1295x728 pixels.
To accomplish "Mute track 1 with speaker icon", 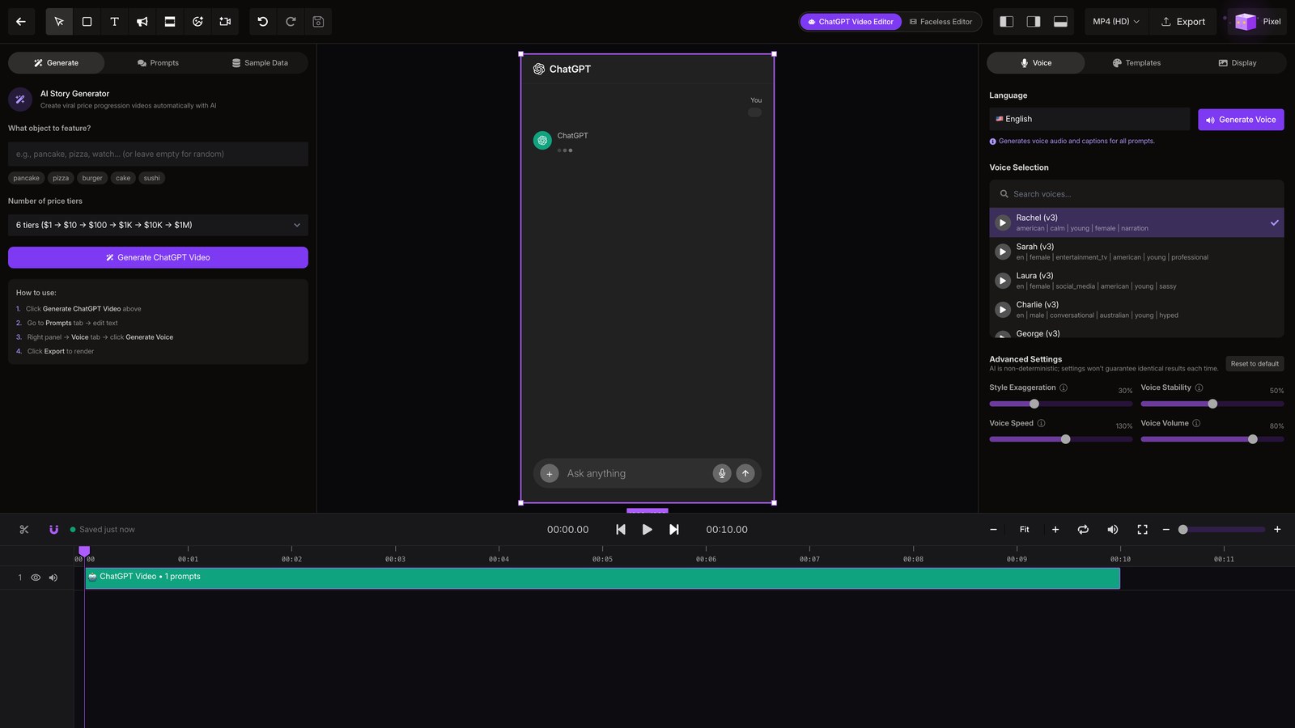I will (53, 578).
